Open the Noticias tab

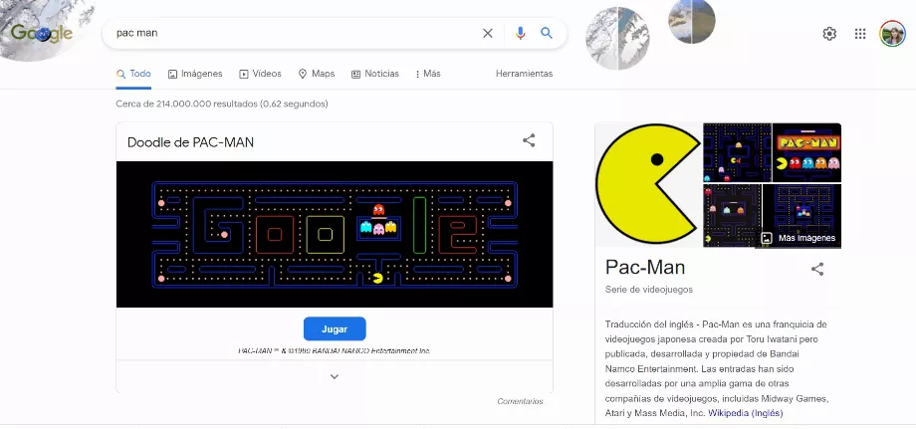click(375, 74)
